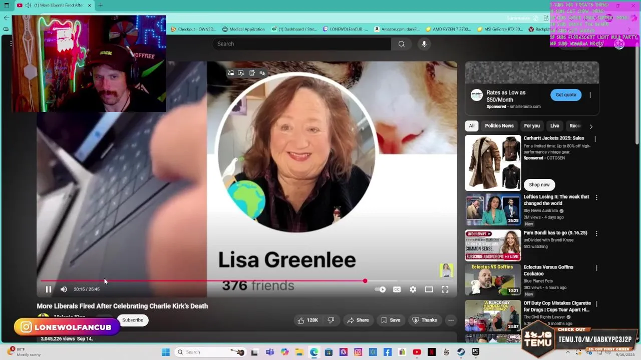The image size is (641, 360).
Task: Click the red progress scrubber handle
Action: pyautogui.click(x=365, y=281)
